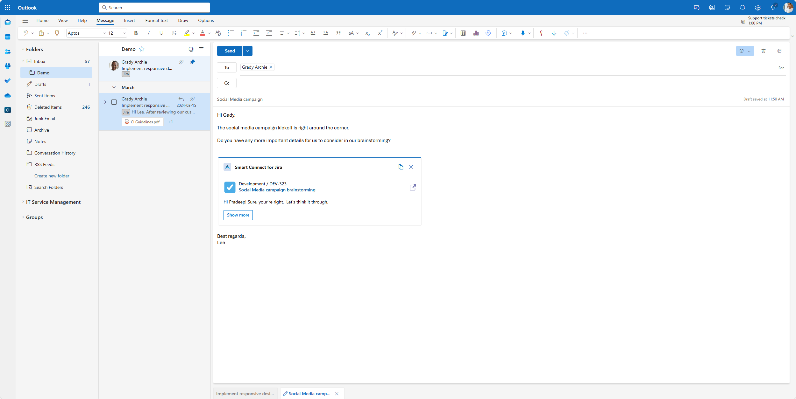
Task: Open the notifications bell
Action: (x=743, y=8)
